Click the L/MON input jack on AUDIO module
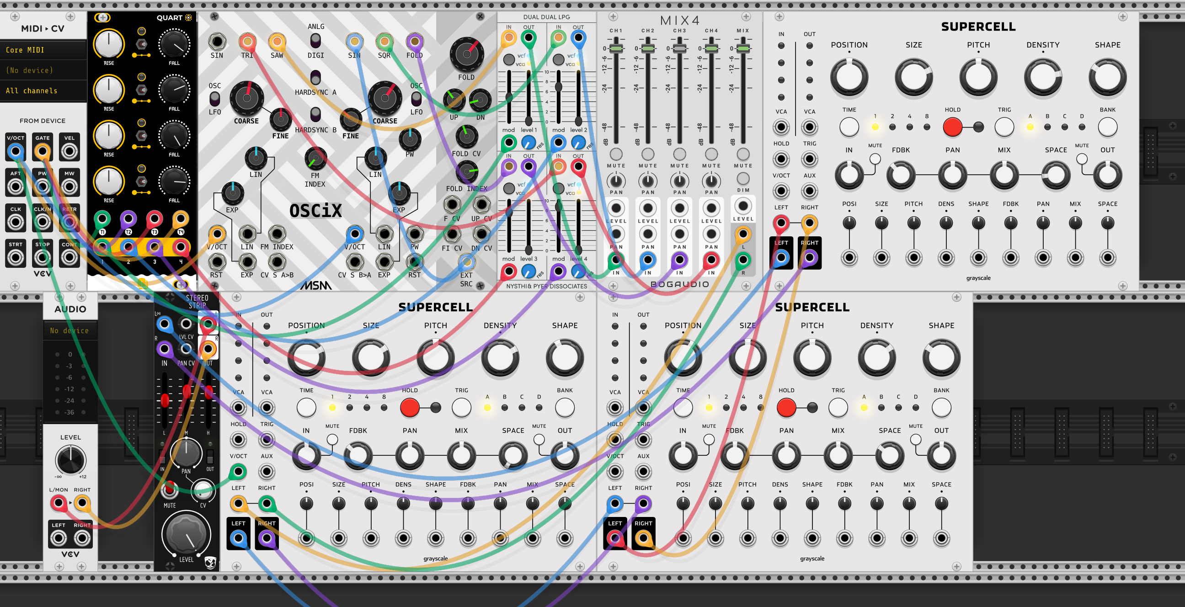Screen dimensions: 1185x607 coord(59,503)
